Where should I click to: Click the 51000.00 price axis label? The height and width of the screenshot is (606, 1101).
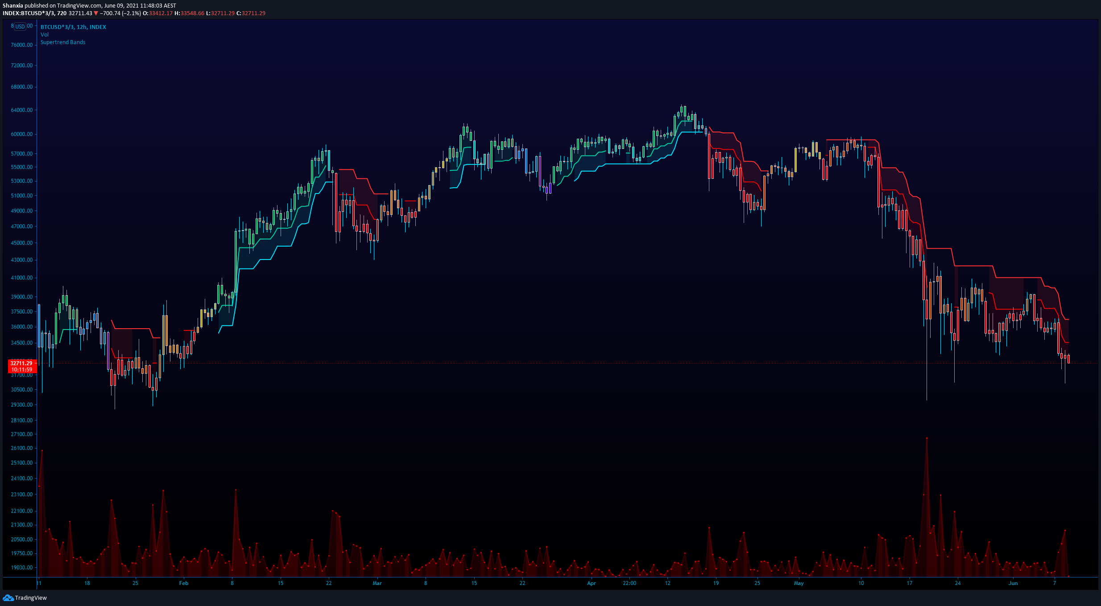pyautogui.click(x=22, y=196)
